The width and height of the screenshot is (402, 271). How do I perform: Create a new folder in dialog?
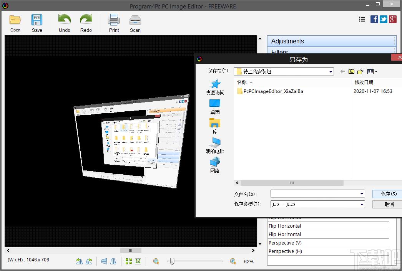coord(360,71)
